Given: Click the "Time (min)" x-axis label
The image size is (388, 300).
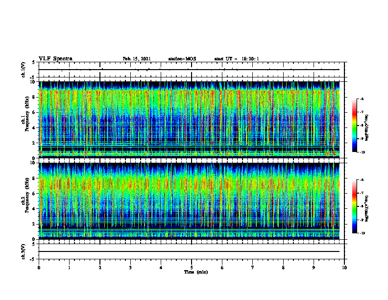Looking at the screenshot, I should (x=196, y=272).
